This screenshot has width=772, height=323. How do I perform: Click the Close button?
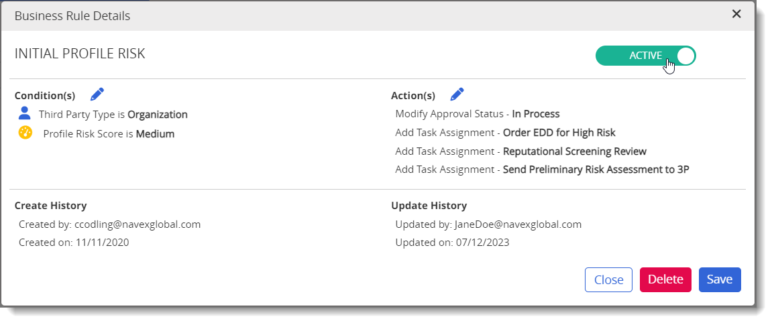[x=608, y=279]
